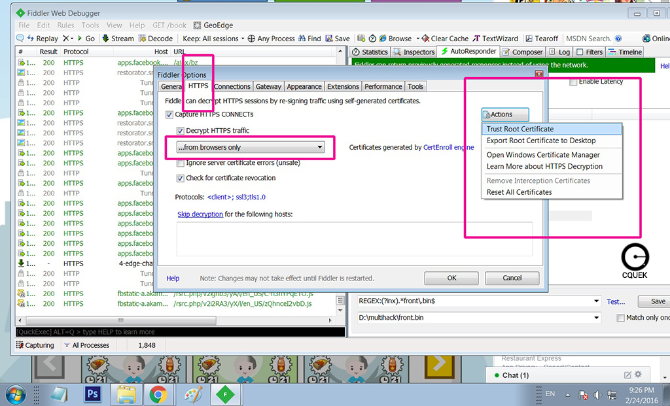Viewport: 670px width, 406px height.
Task: Click the QuickExec command box
Action: (180, 331)
